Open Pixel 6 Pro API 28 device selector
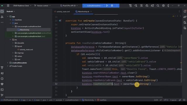This screenshot has height=105, width=187. pyautogui.click(x=69, y=6)
